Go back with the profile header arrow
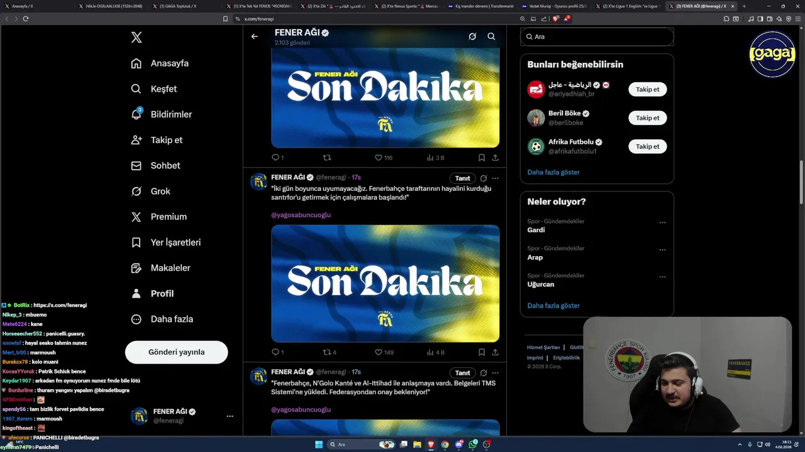The image size is (805, 452). tap(254, 36)
